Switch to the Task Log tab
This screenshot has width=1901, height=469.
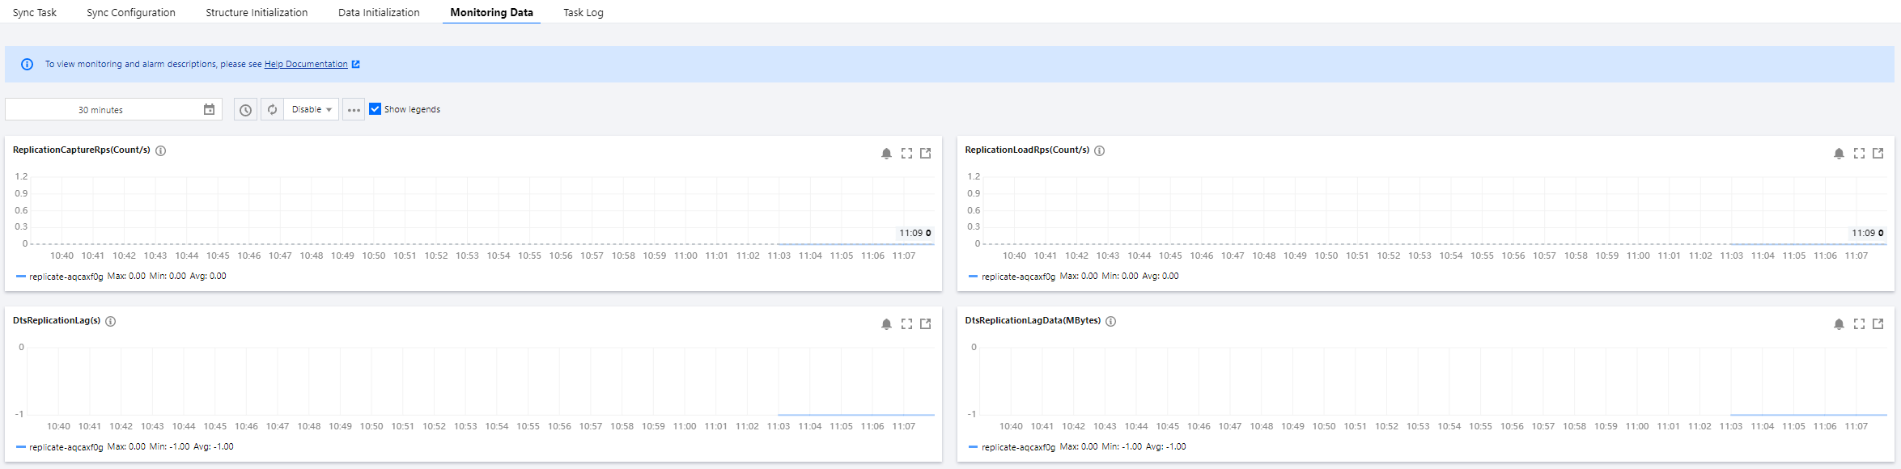click(583, 13)
